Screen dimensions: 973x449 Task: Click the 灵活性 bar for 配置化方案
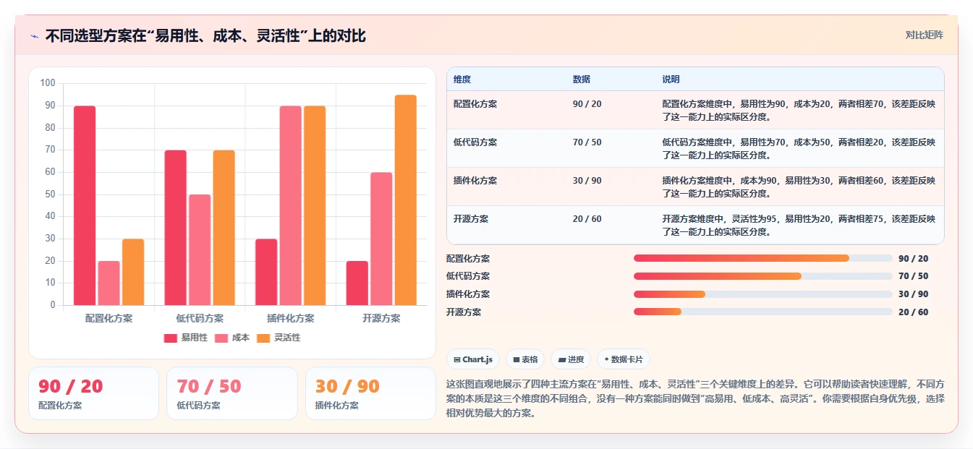click(133, 272)
